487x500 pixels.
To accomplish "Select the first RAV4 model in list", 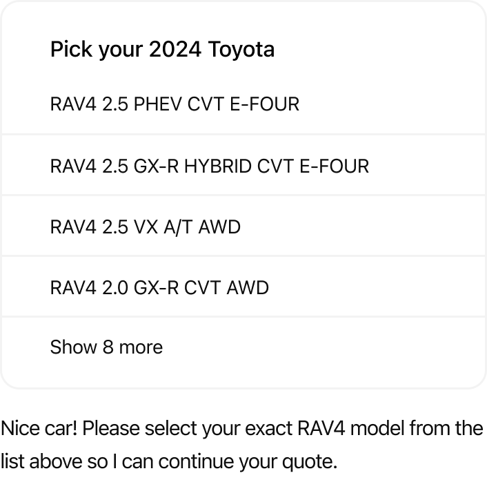I will click(175, 104).
